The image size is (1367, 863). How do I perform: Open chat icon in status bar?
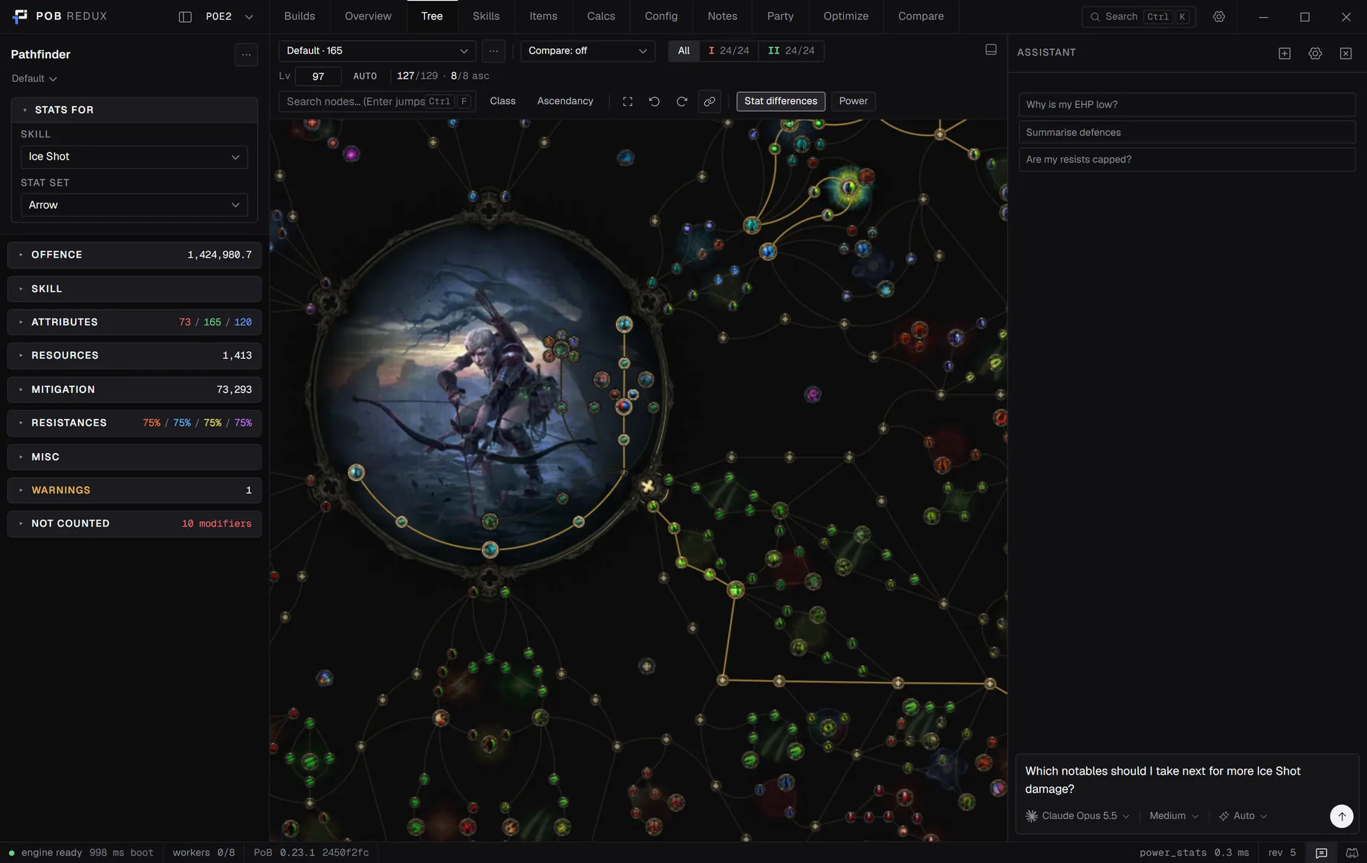1321,853
